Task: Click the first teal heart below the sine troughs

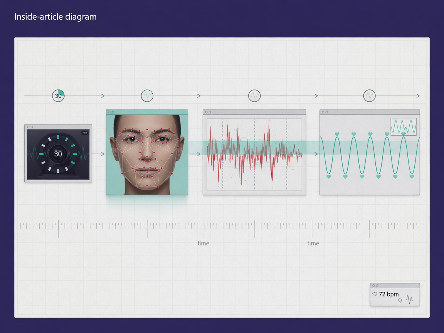Action: [x=329, y=177]
